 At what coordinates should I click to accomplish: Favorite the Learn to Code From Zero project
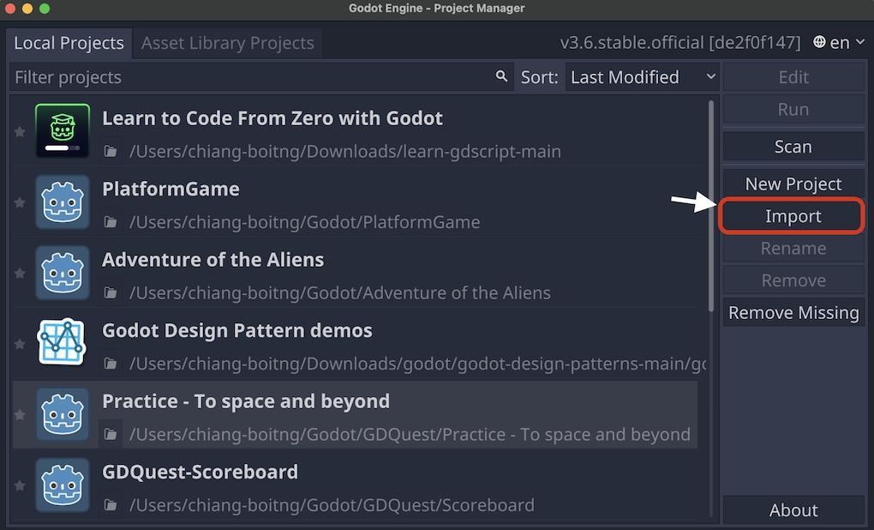(x=20, y=132)
